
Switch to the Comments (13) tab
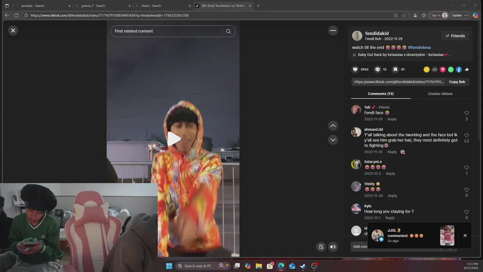[x=381, y=94]
